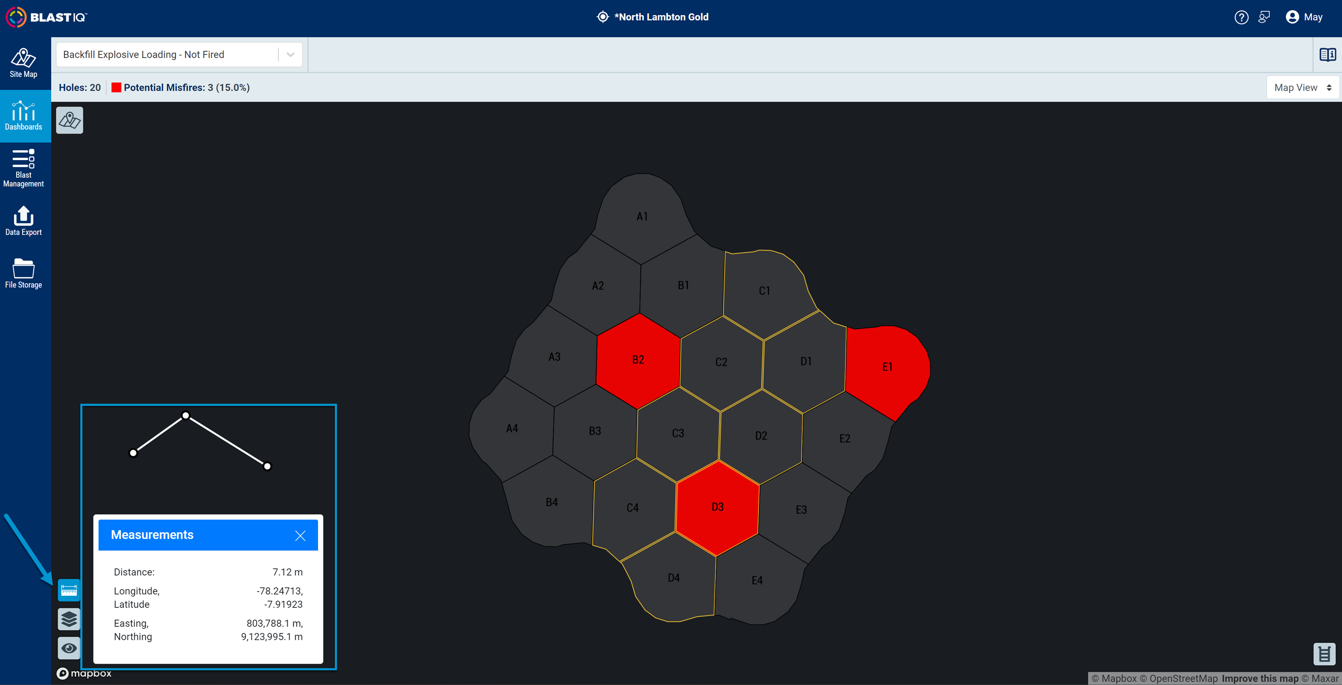1342x685 pixels.
Task: Go to Blast Management
Action: coord(24,167)
